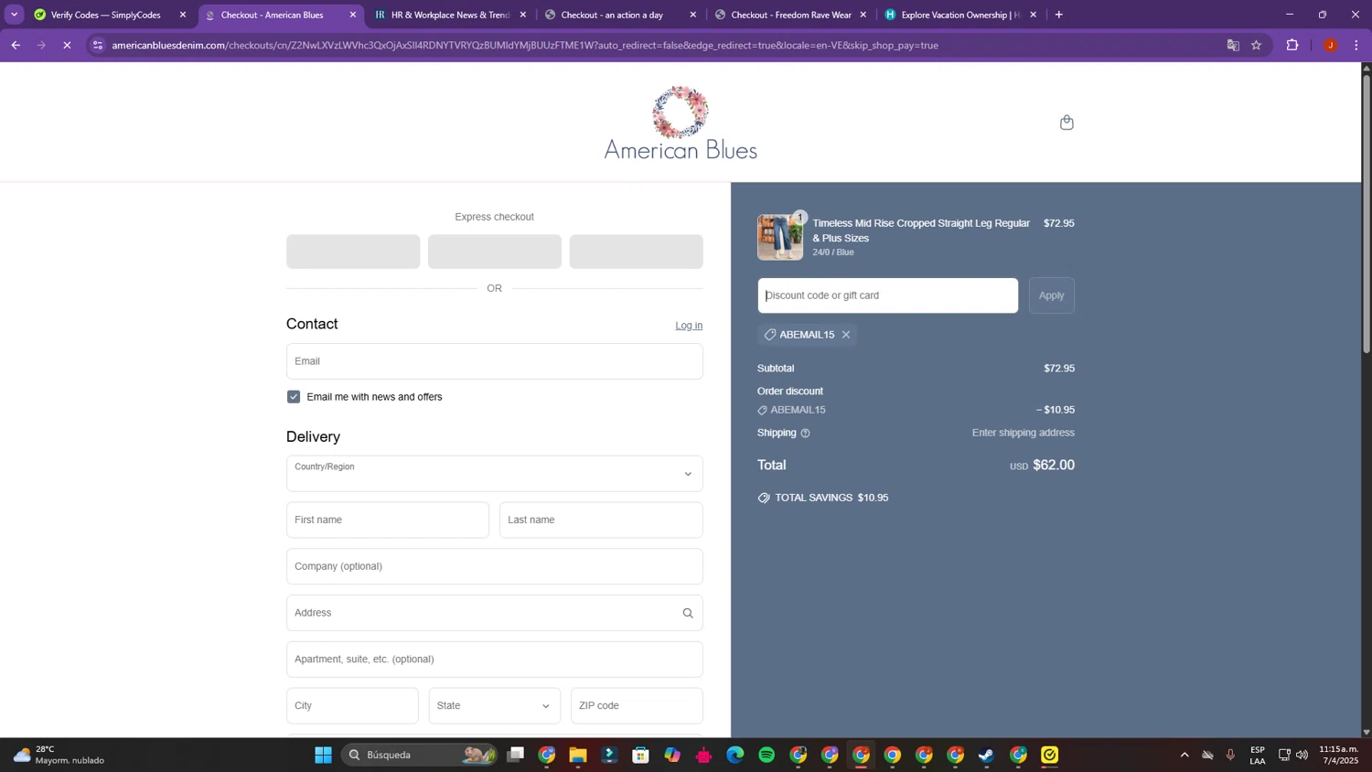
Task: Switch to HR & Workplace News tab
Action: 450,15
